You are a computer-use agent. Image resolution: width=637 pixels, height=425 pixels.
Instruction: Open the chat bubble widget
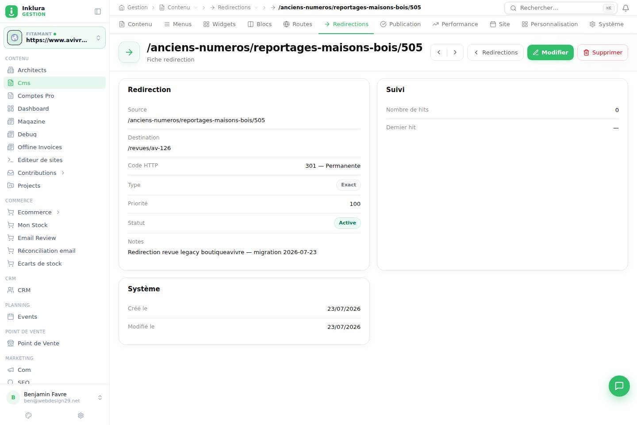click(x=619, y=386)
